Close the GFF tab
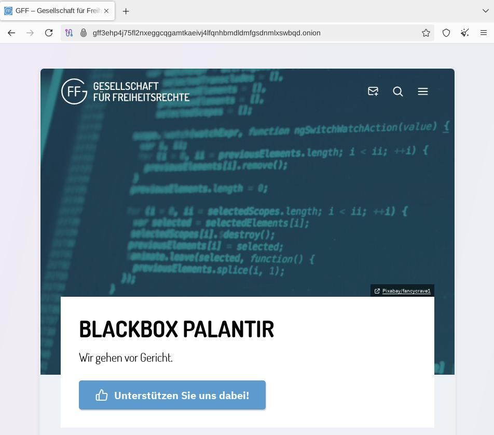Screen dimensions: 494x435 (106, 11)
